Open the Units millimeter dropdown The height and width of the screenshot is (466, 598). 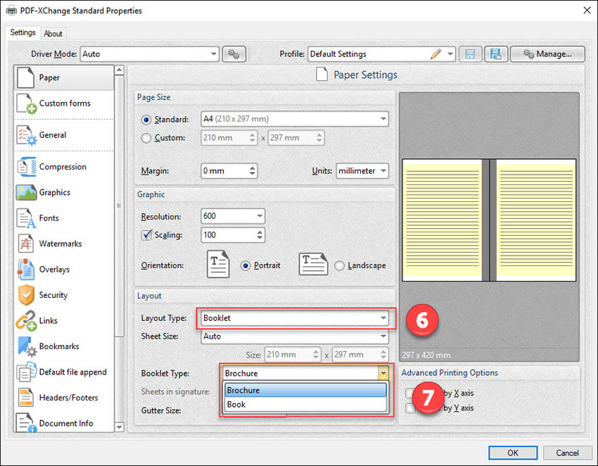pos(362,171)
